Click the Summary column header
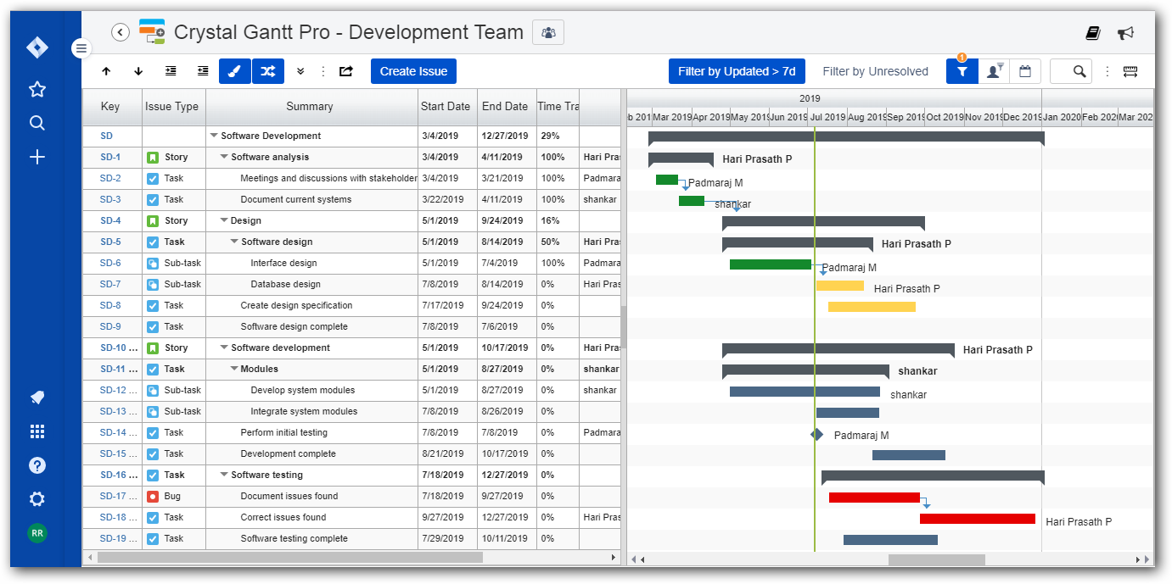This screenshot has height=584, width=1172. pyautogui.click(x=311, y=107)
